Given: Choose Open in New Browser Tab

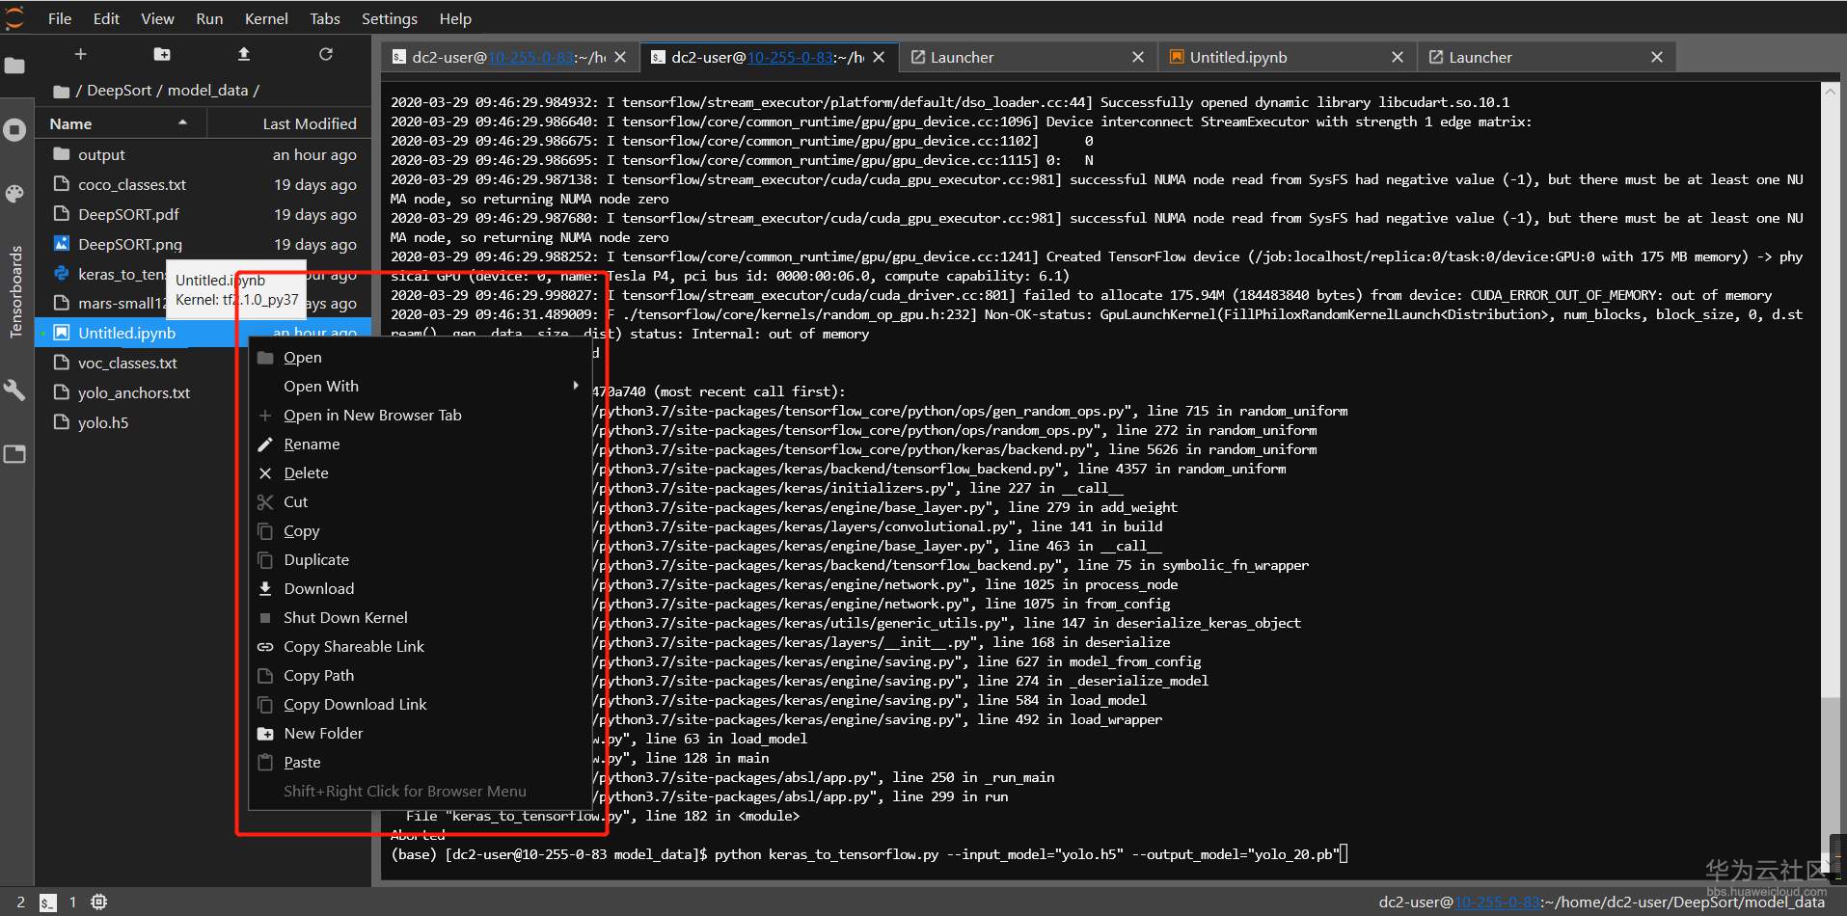Looking at the screenshot, I should tap(420, 415).
